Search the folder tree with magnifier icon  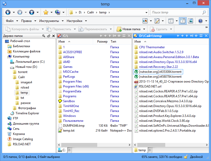pyautogui.click(x=44, y=36)
